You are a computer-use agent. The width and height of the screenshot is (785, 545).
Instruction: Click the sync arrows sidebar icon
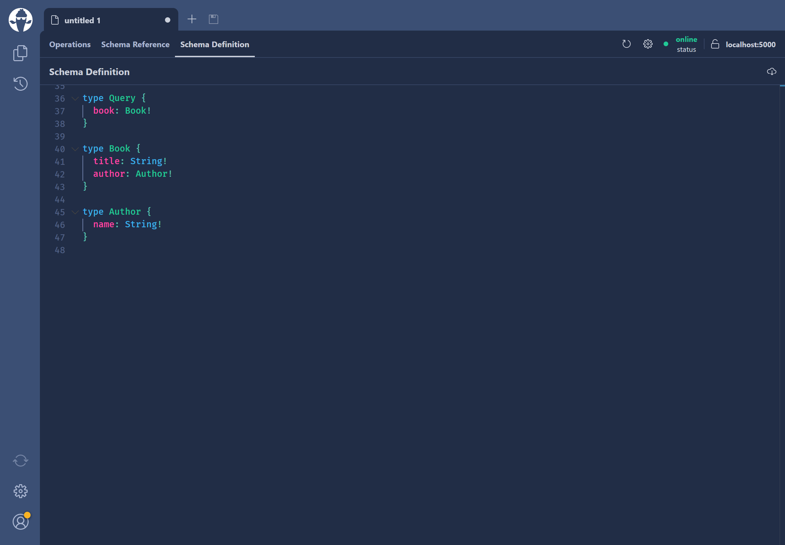[21, 461]
